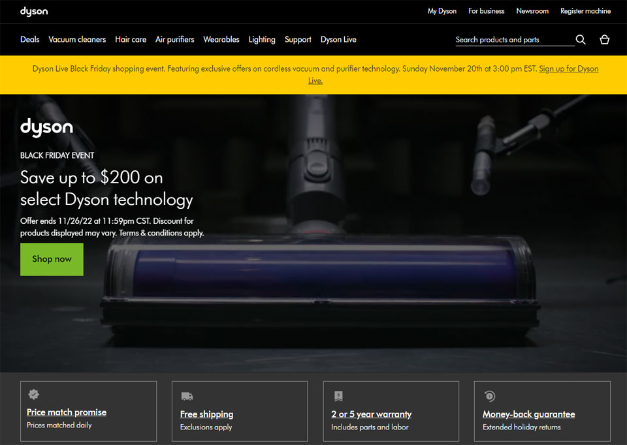Click the money-back guarantee circular icon

489,396
